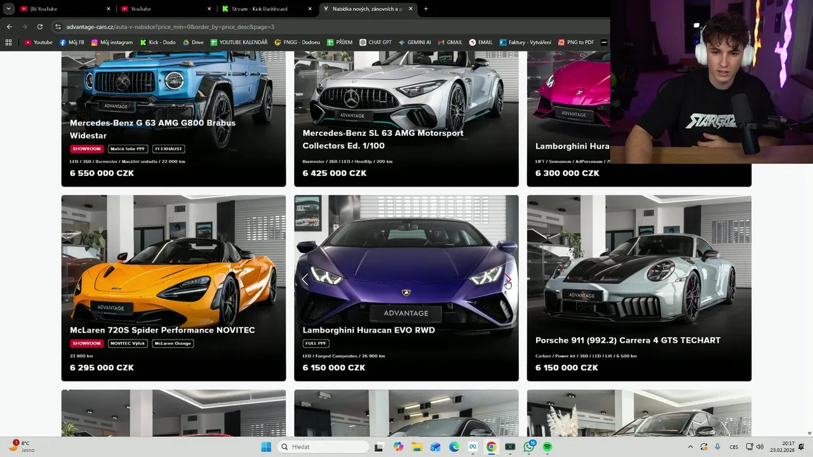Go back using the browser back arrow
Screen dimensions: 813x457
click(9, 27)
